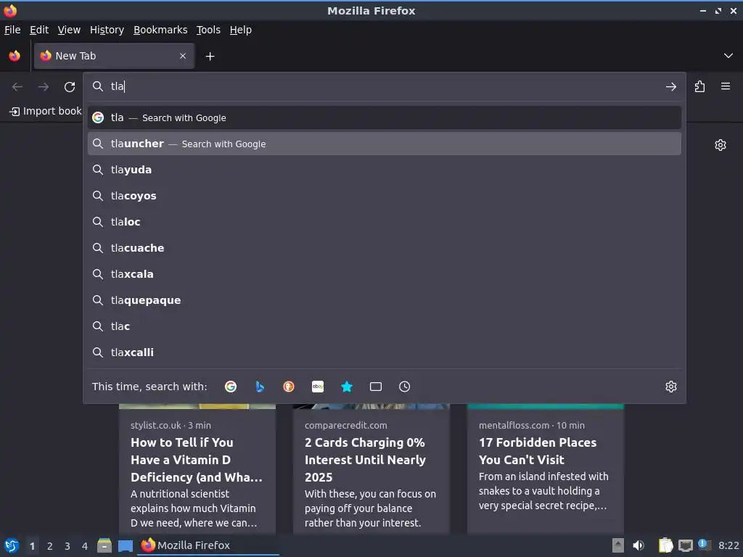This screenshot has height=557, width=743.
Task: Personalize new tab gear icon
Action: point(721,145)
